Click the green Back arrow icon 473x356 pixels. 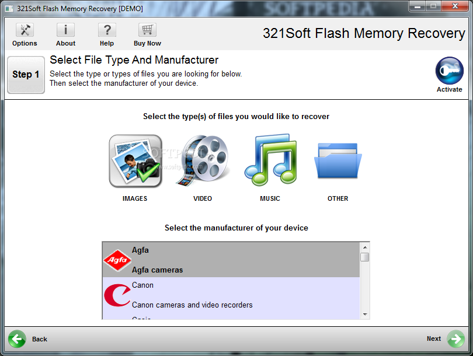click(17, 339)
